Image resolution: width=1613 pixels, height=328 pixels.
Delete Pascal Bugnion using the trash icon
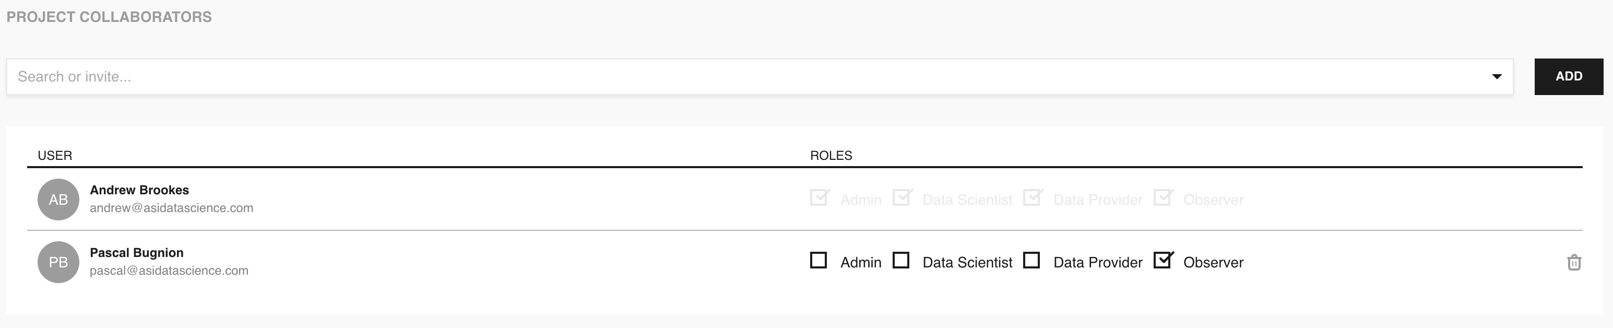tap(1573, 262)
